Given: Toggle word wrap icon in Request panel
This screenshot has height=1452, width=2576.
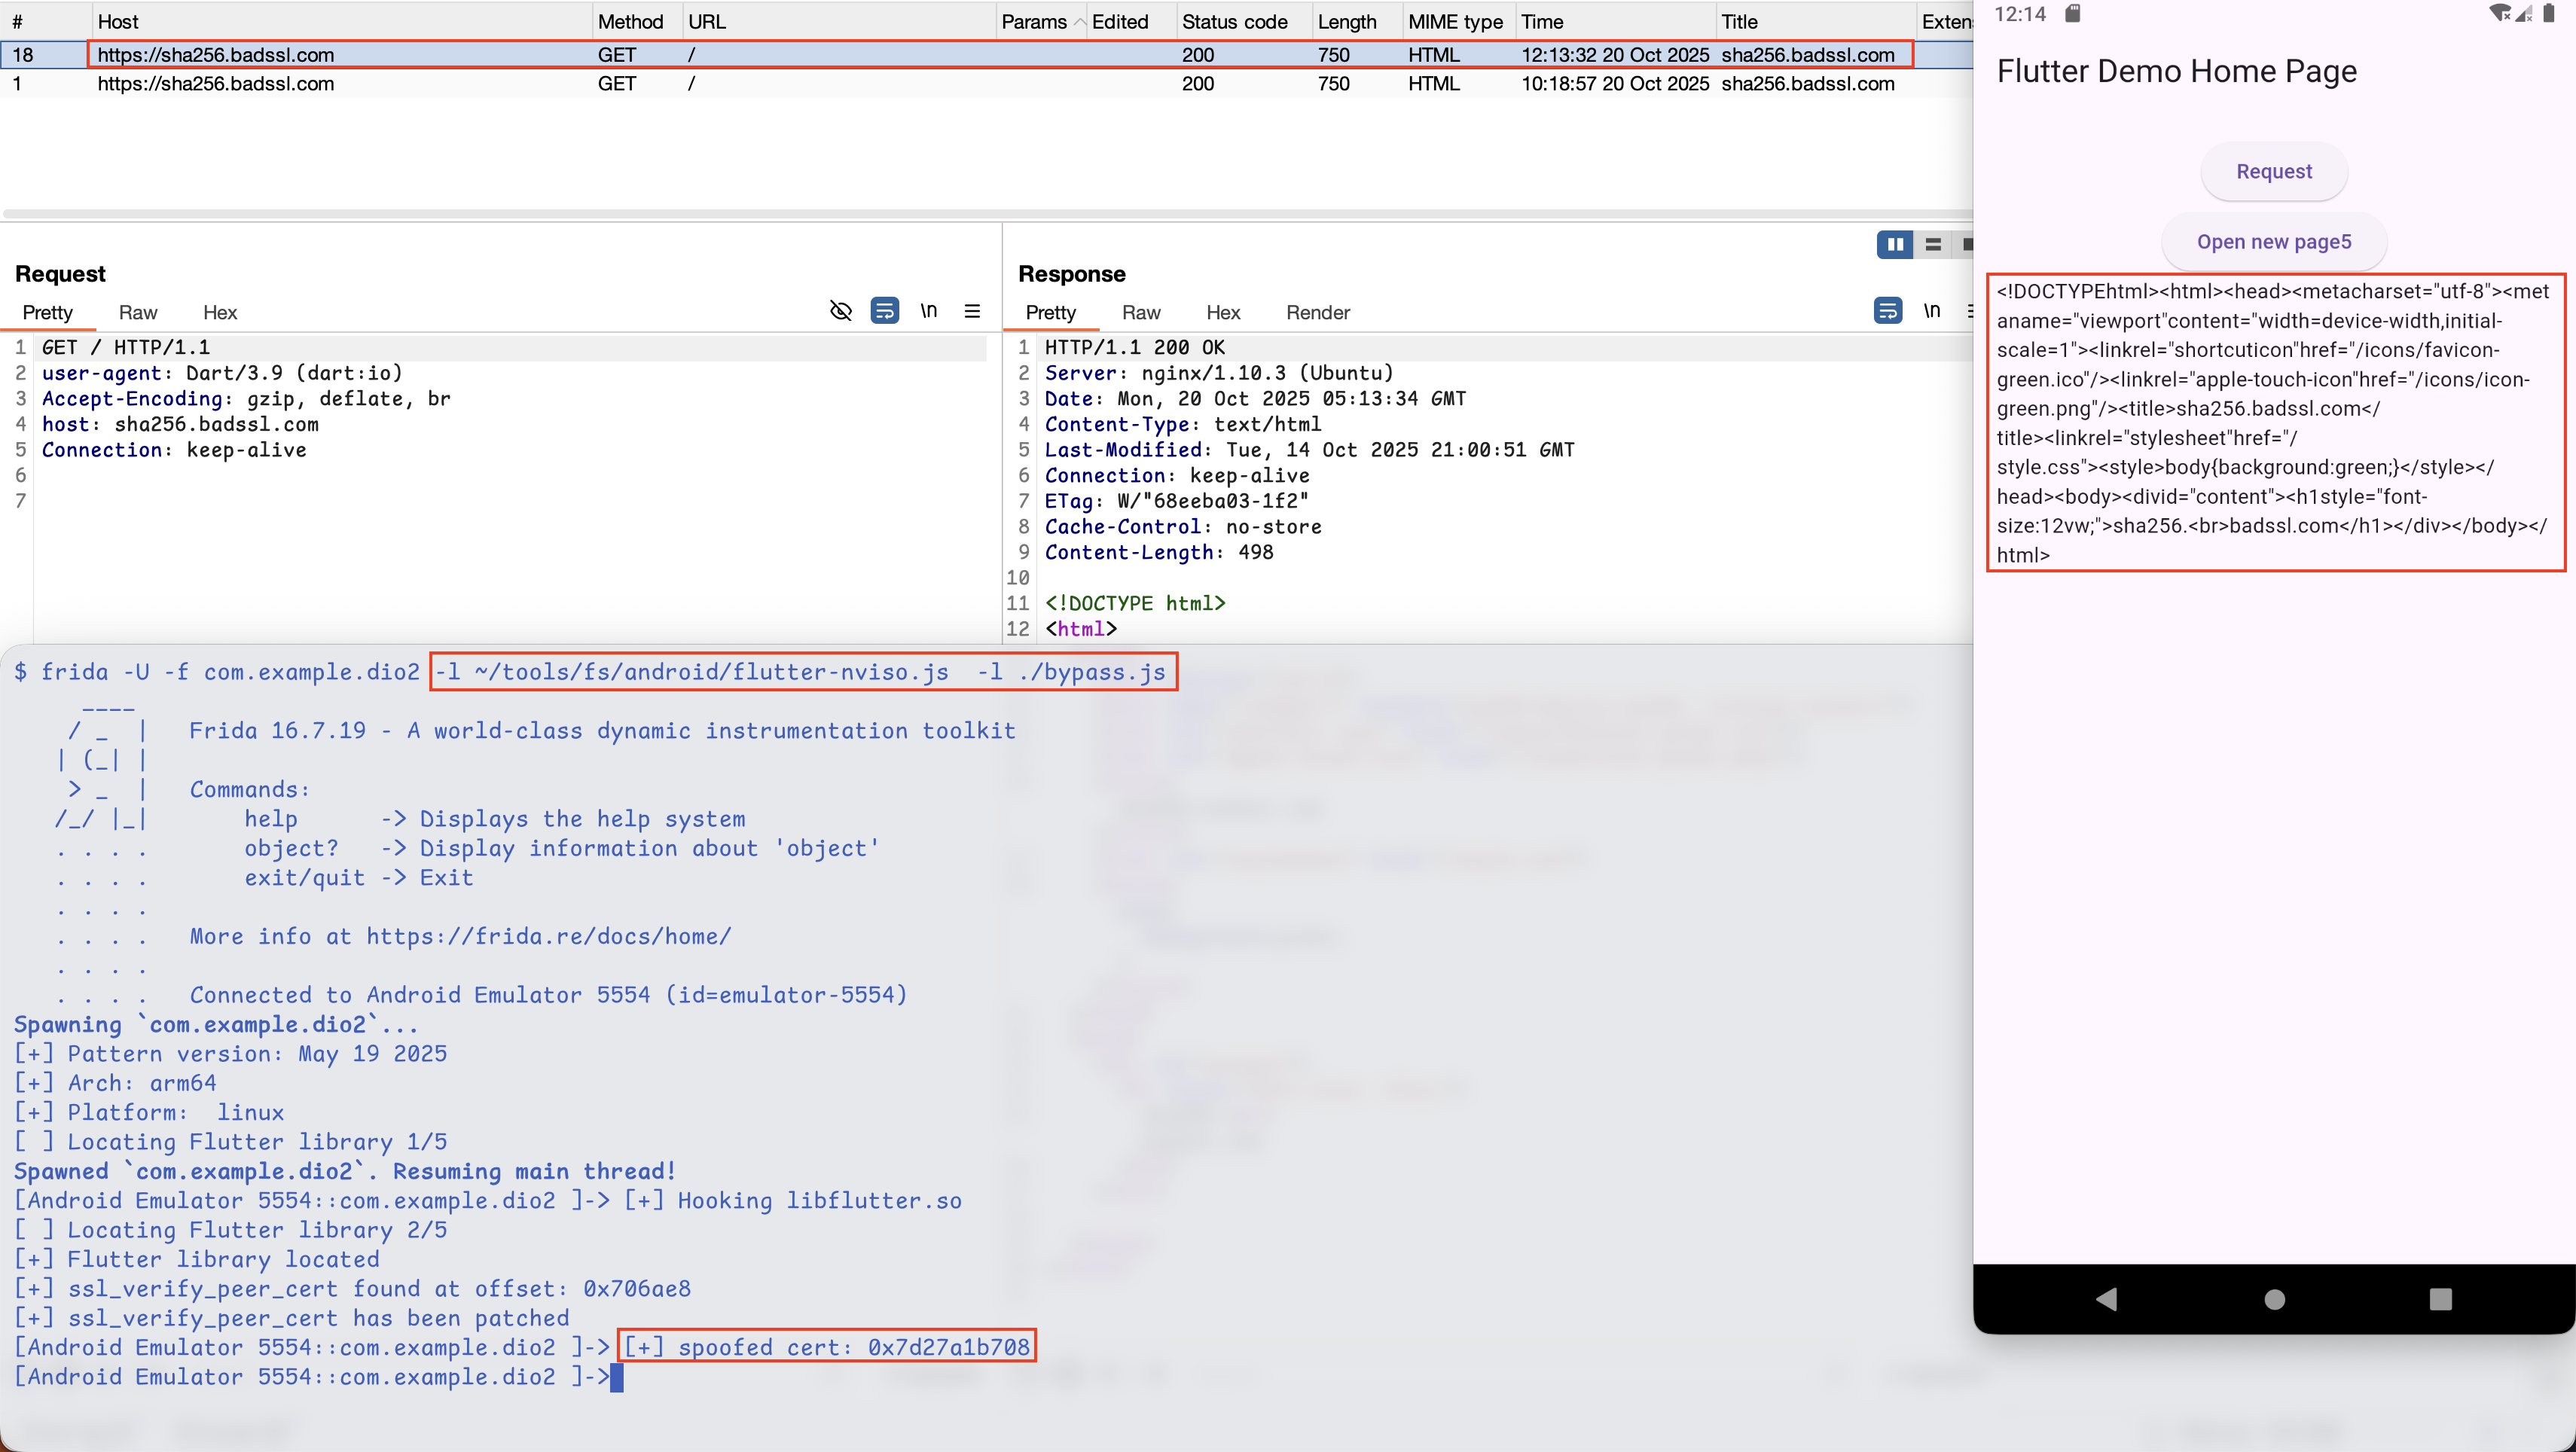Looking at the screenshot, I should (x=884, y=311).
